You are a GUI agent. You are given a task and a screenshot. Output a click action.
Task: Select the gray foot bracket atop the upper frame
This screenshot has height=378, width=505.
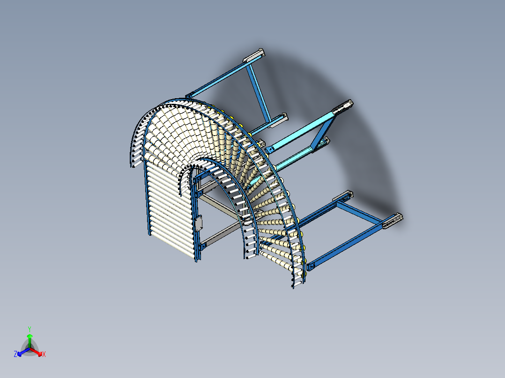coord(253,55)
